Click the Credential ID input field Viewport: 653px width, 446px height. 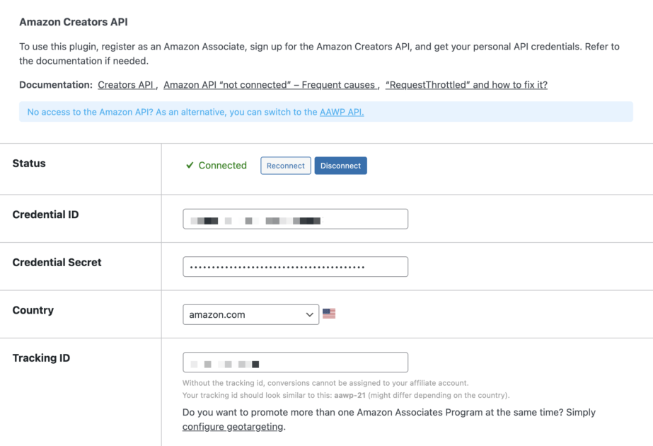[x=295, y=219]
